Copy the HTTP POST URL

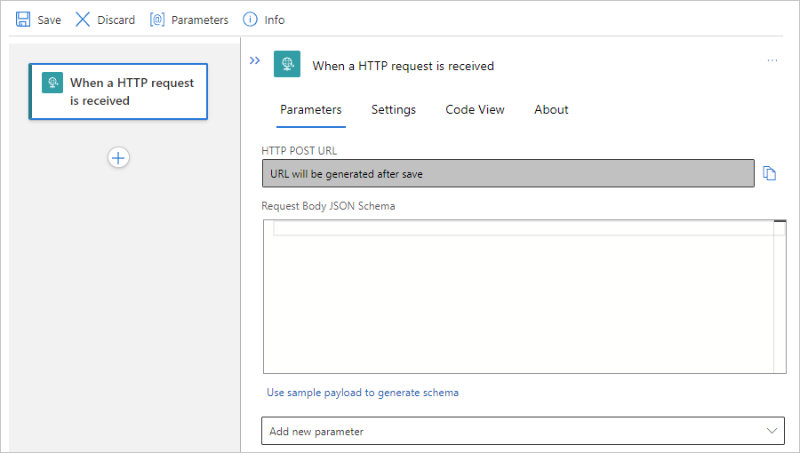coord(770,174)
